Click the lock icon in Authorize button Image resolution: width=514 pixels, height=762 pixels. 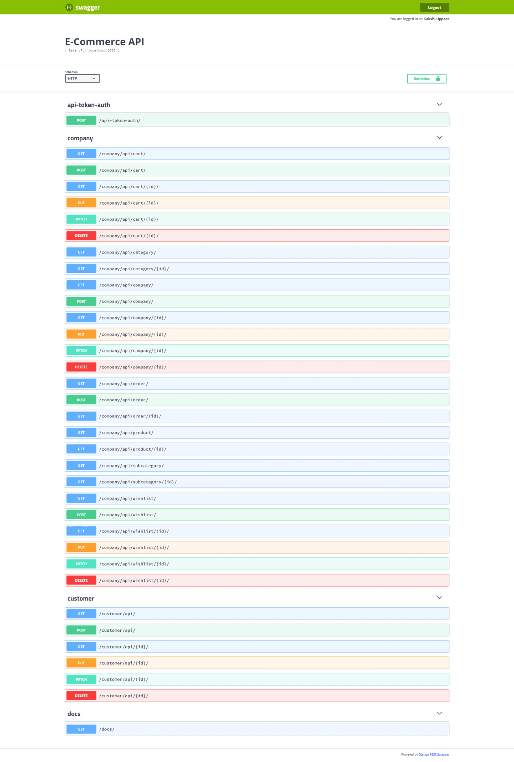pos(438,79)
